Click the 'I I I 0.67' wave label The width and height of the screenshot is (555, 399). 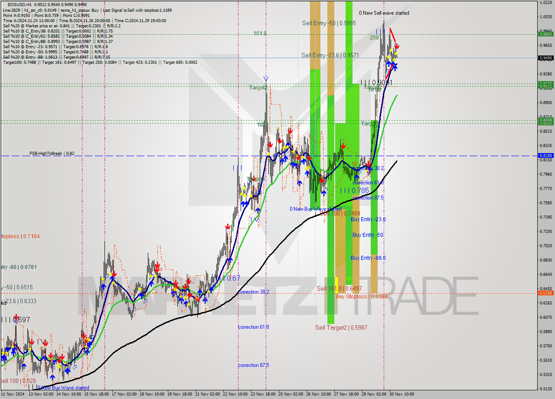(229, 278)
